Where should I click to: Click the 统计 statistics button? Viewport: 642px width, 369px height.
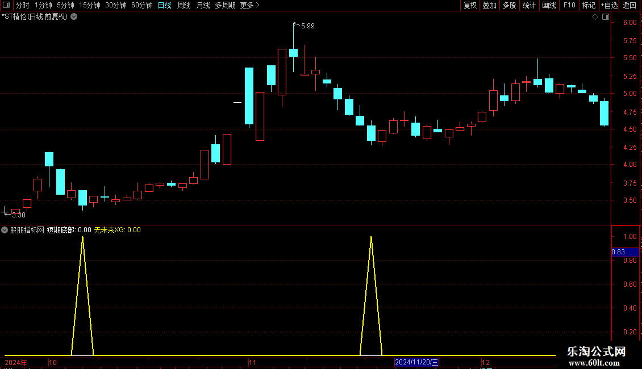point(529,5)
